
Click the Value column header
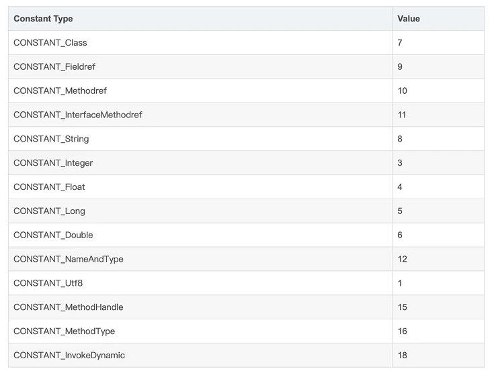pos(409,19)
